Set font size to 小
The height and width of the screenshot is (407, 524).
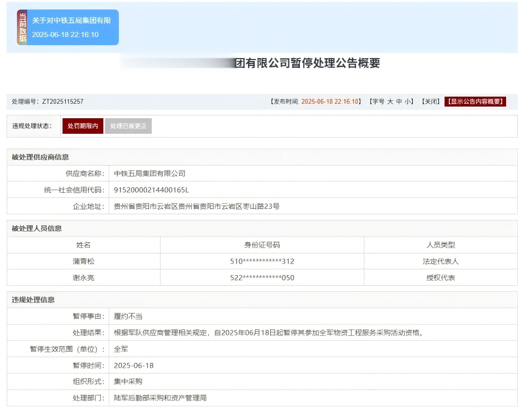coord(408,101)
